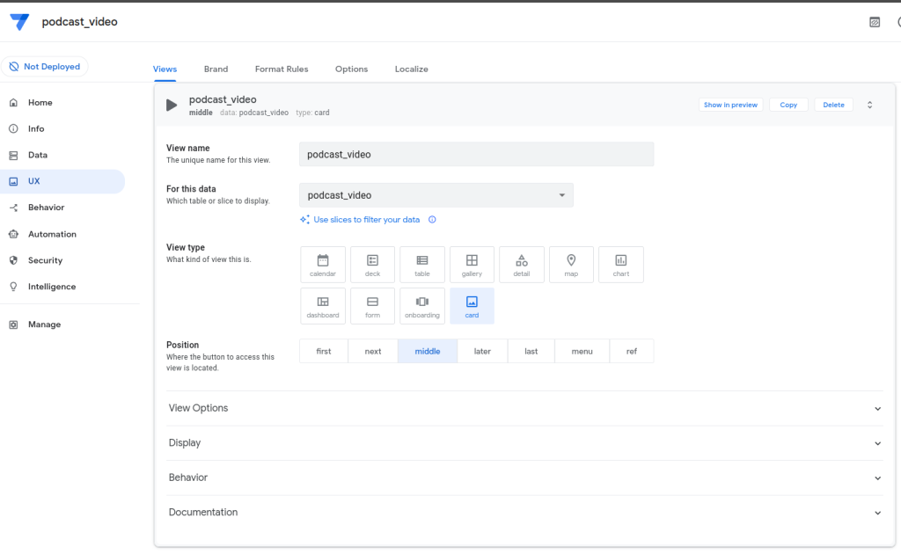Open Automation in the sidebar
901x554 pixels.
[62, 234]
